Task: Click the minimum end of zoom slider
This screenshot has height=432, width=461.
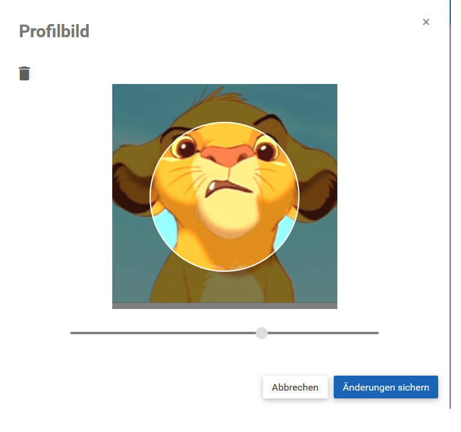Action: coord(71,333)
